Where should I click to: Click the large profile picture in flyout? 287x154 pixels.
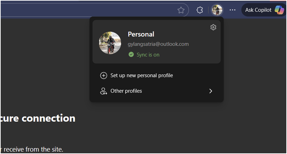click(x=110, y=43)
